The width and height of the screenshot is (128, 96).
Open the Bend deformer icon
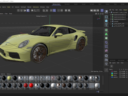pyautogui.click(x=106, y=42)
